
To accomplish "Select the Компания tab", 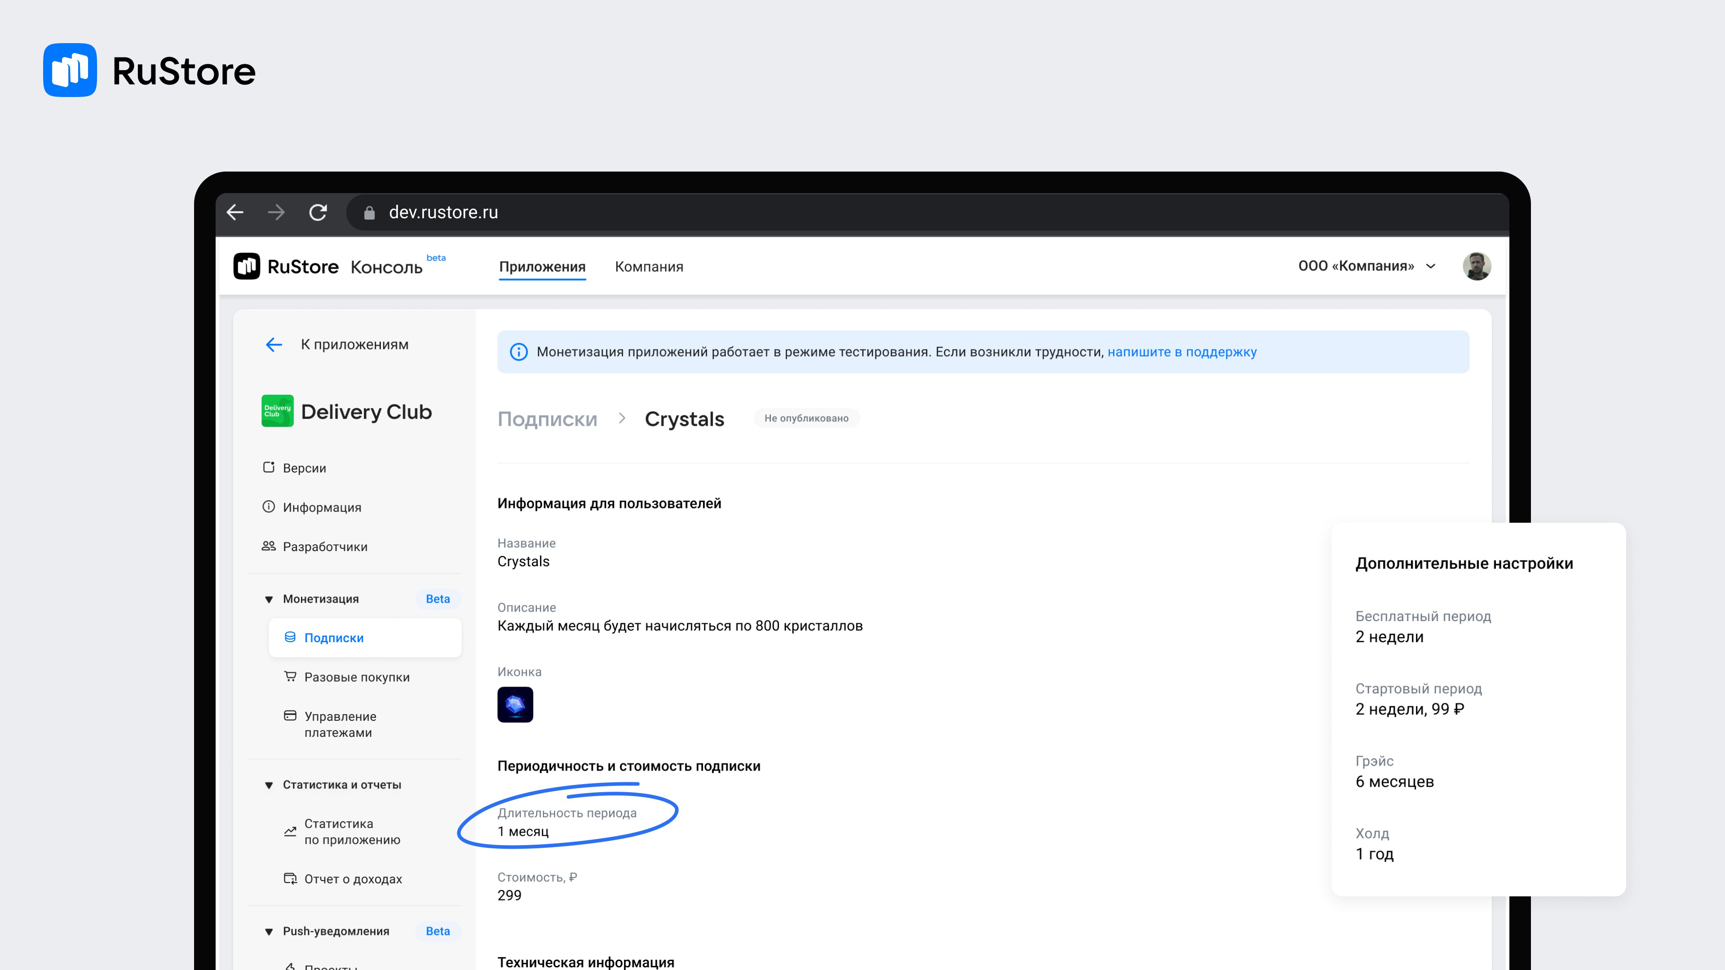I will [x=649, y=265].
